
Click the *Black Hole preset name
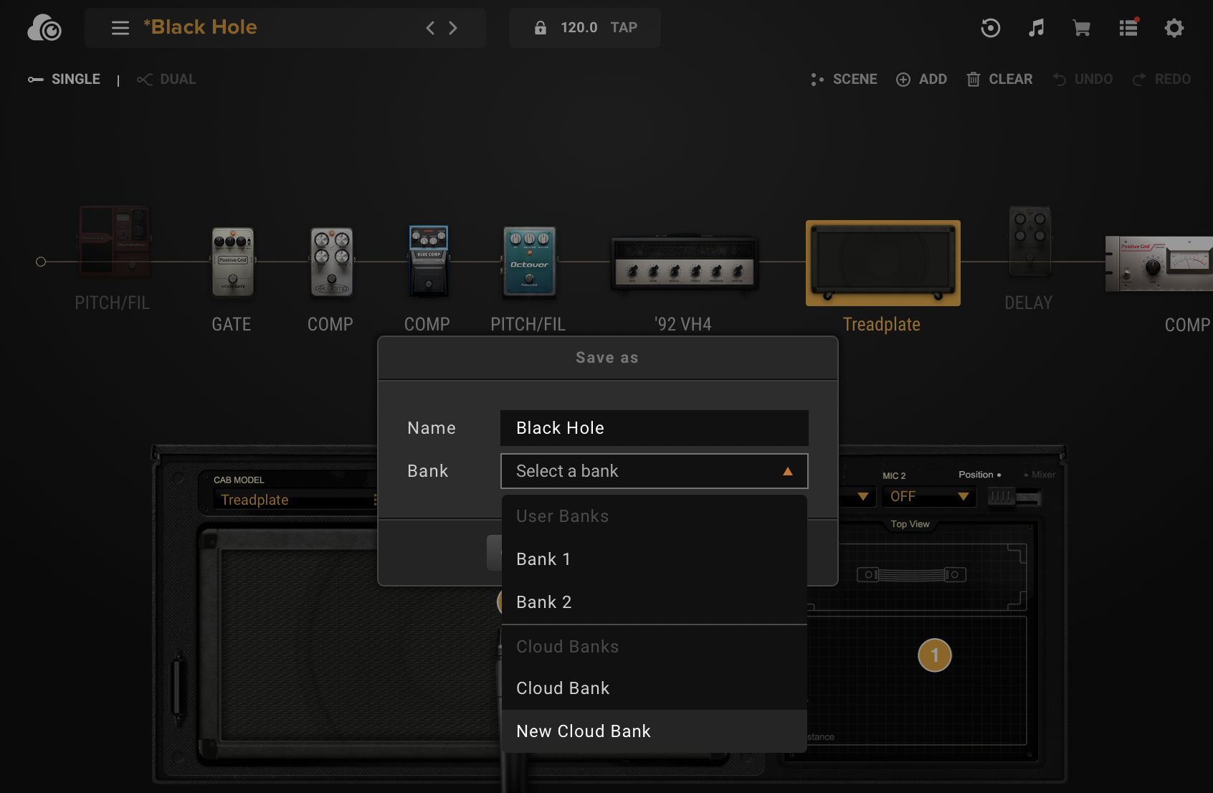pos(200,27)
